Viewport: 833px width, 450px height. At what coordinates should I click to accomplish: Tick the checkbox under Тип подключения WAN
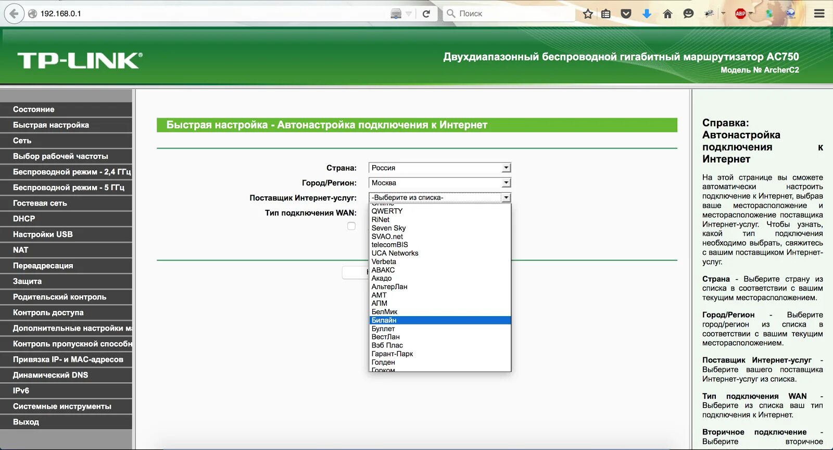(x=351, y=226)
